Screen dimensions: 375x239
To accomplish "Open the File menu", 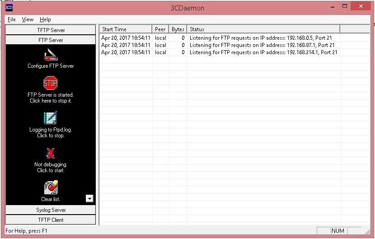I will click(11, 19).
